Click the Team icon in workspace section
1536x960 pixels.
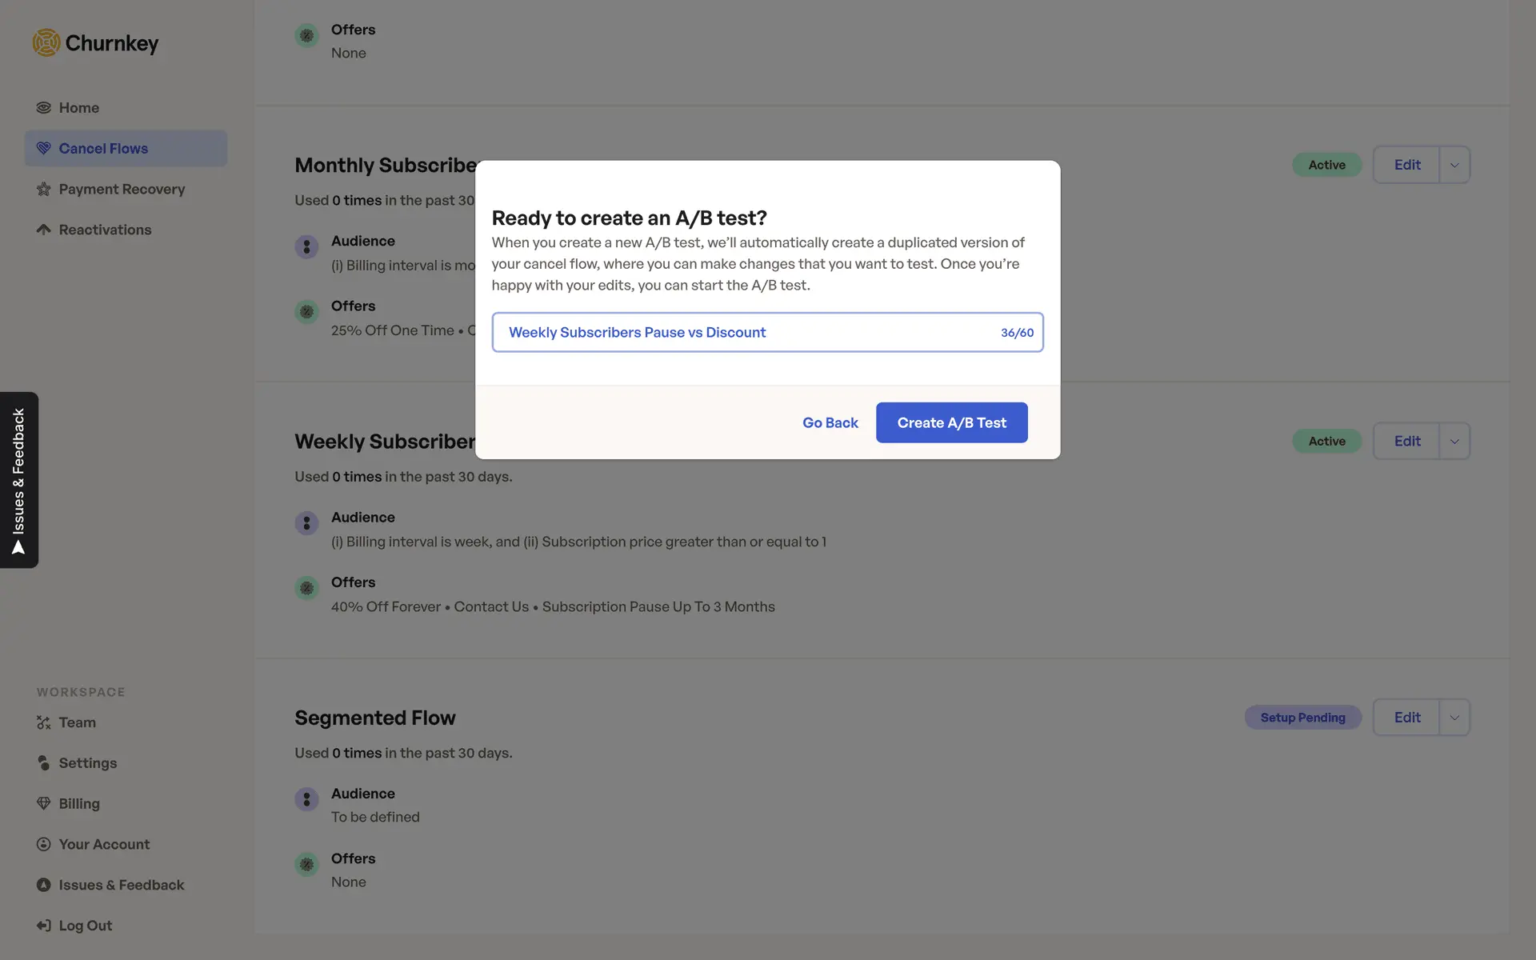point(44,723)
